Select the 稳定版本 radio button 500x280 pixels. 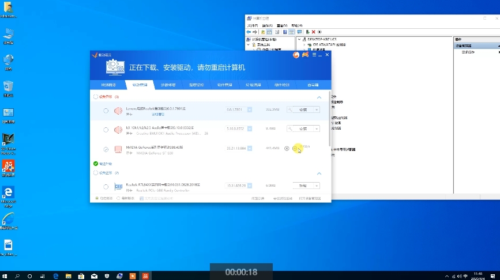pos(97,198)
